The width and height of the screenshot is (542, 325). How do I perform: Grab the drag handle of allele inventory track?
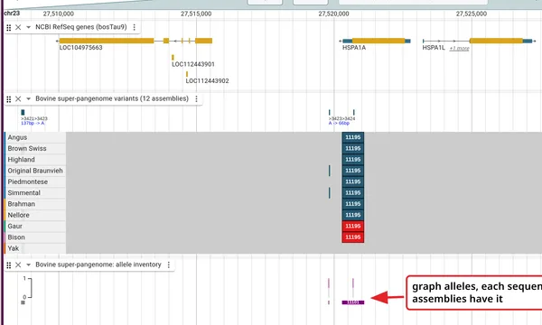click(9, 265)
